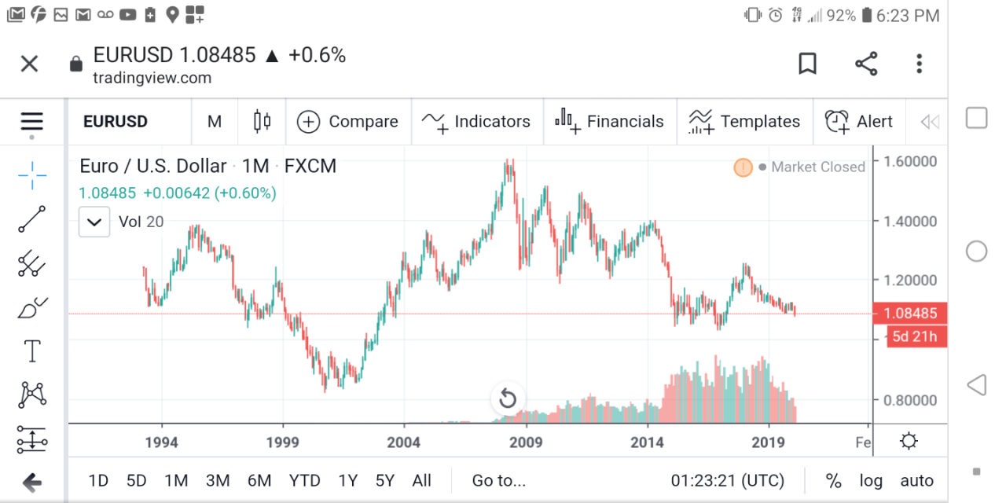
Task: Open chart settings gear icon
Action: tap(909, 441)
